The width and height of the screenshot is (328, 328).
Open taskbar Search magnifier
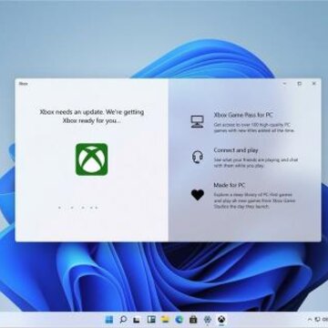(x=123, y=319)
